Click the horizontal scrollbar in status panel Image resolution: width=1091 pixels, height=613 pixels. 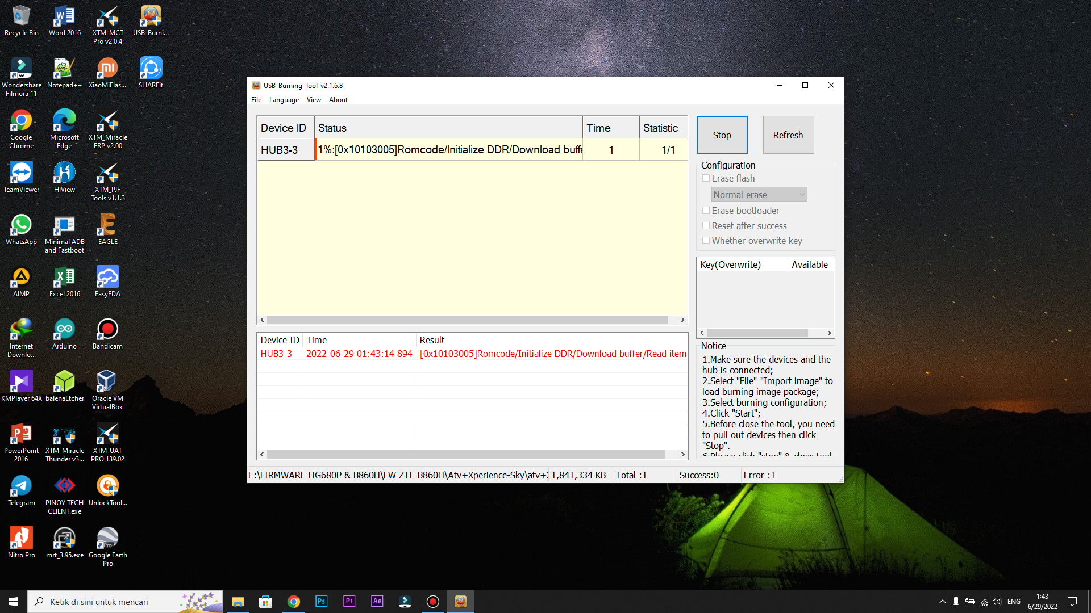(472, 320)
